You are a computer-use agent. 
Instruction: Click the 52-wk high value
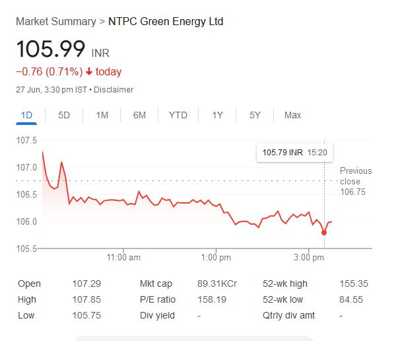[x=353, y=284]
